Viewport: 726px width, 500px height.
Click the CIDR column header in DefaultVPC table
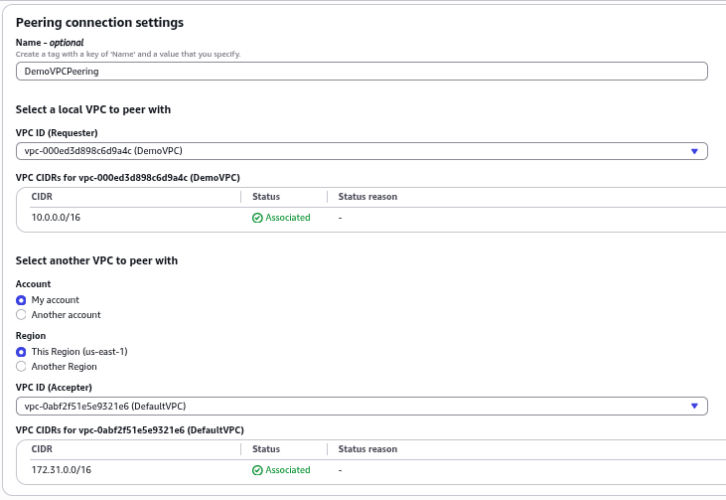(x=42, y=449)
